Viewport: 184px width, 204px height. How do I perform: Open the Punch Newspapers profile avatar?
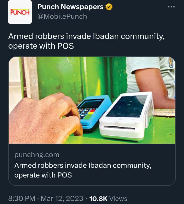coord(20,12)
